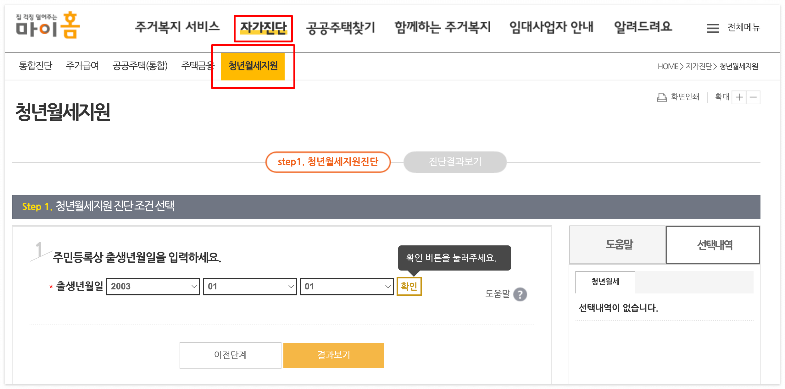Go back with the 이전단계 button
Viewport: 785px width, 389px height.
pyautogui.click(x=231, y=355)
